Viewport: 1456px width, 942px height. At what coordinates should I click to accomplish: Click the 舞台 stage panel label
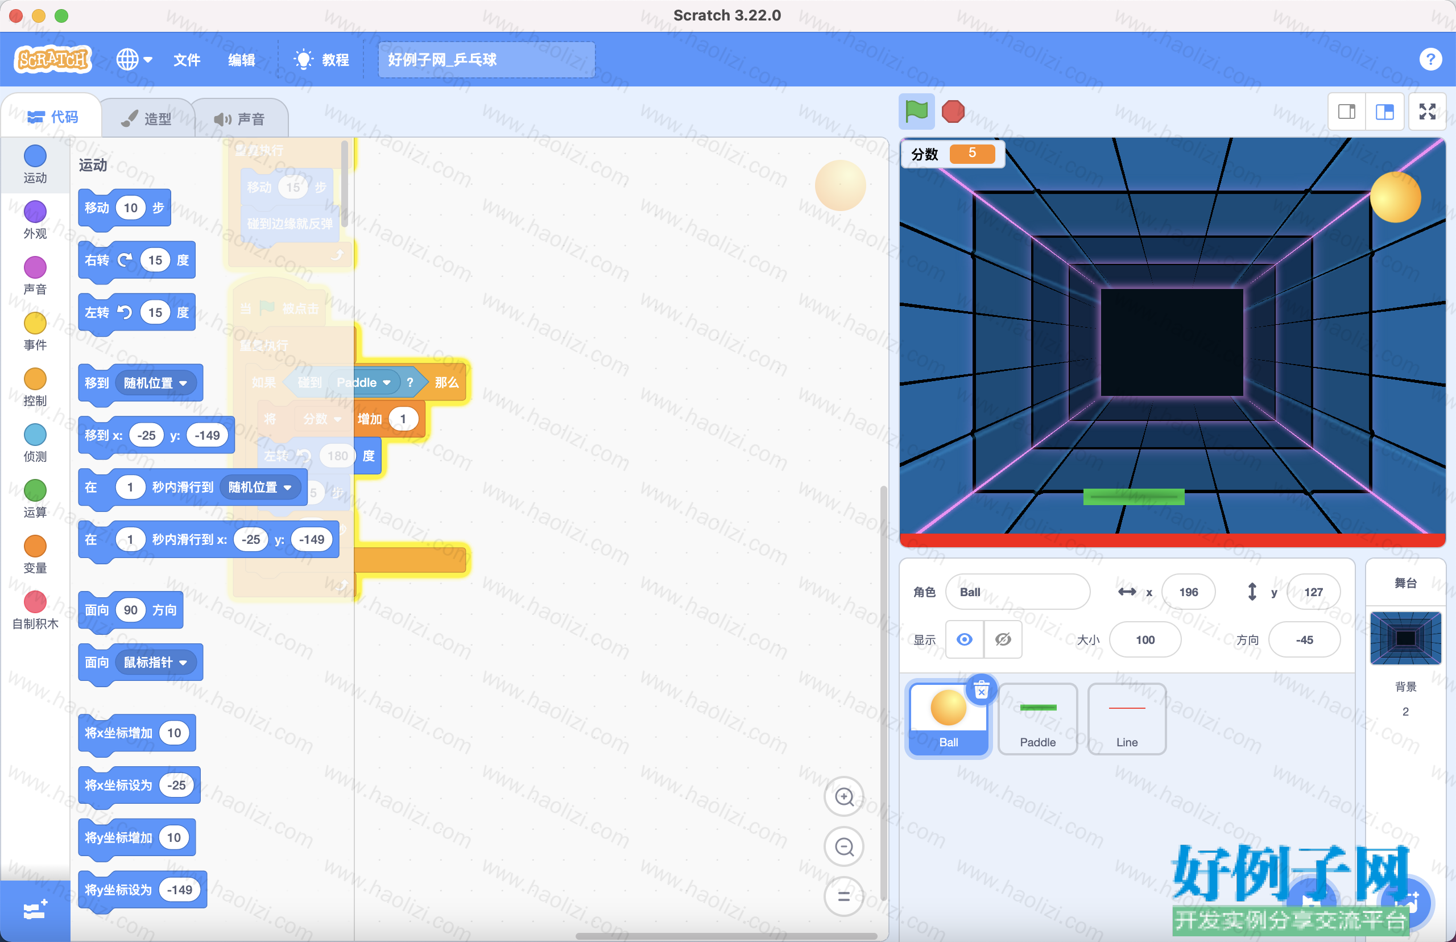[x=1405, y=583]
